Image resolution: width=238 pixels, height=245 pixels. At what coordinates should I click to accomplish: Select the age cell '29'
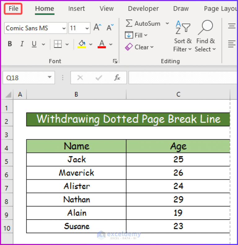[178, 199]
